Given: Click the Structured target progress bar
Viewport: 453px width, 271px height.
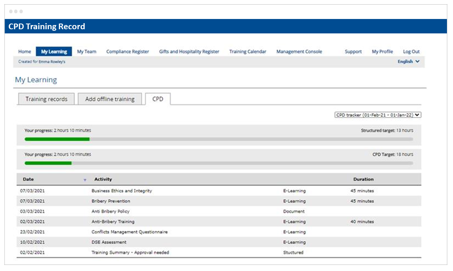Looking at the screenshot, I should [x=219, y=139].
